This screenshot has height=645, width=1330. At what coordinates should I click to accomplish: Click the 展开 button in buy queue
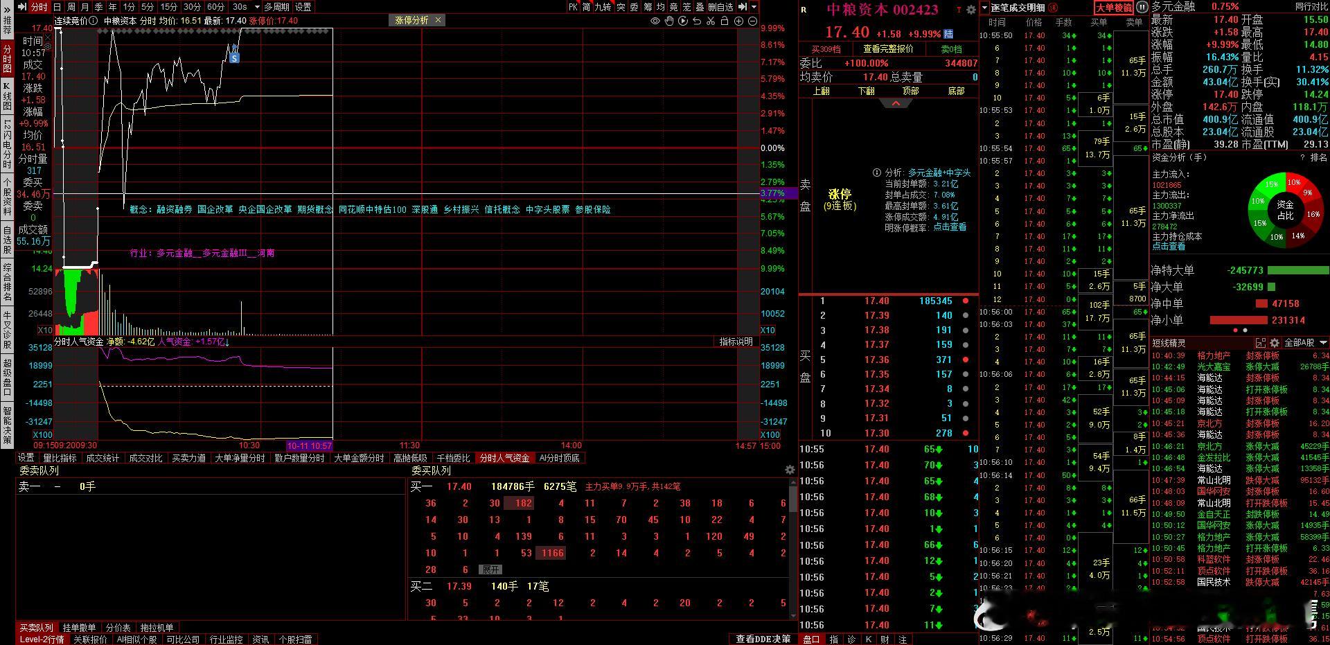click(490, 569)
